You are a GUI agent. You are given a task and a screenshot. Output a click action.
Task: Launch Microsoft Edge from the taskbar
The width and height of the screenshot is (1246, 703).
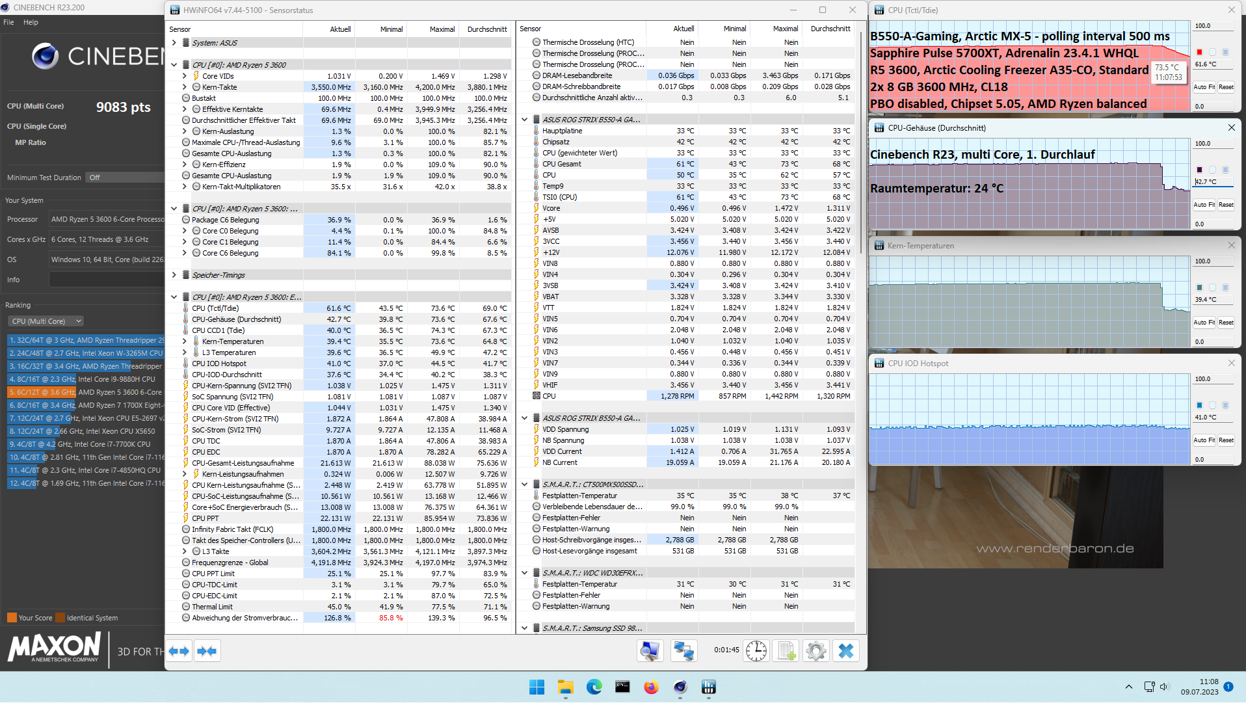point(594,687)
